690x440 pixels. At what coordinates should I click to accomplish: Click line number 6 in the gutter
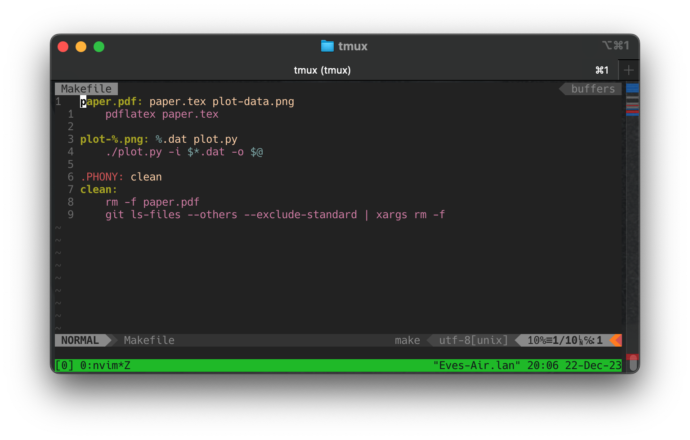click(x=70, y=177)
